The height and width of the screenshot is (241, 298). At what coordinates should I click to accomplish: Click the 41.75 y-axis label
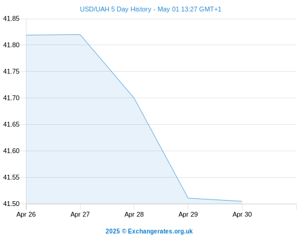(11, 71)
